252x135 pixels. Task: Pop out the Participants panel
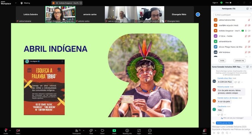247,9
